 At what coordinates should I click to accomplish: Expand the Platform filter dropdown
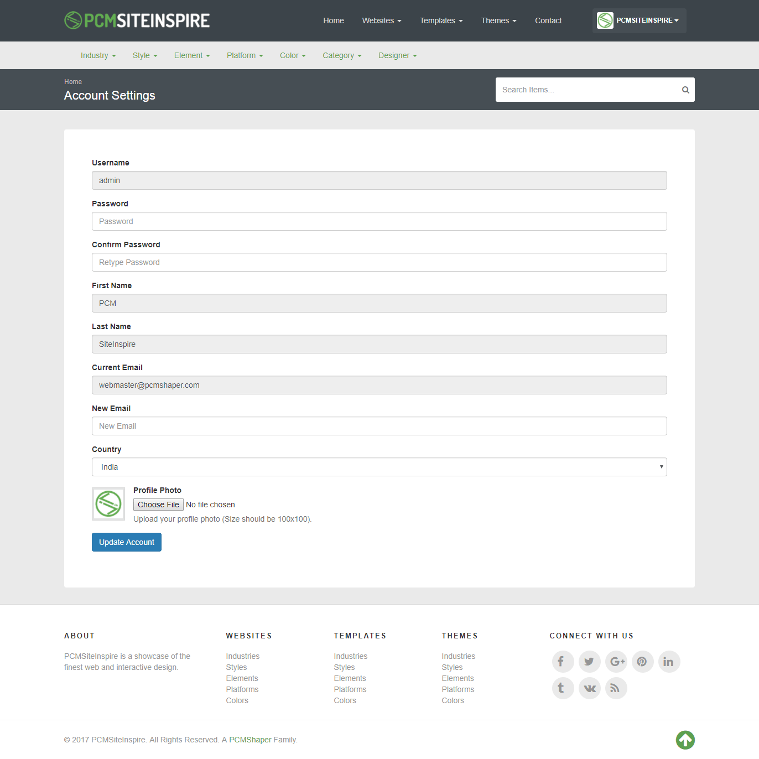pos(245,55)
